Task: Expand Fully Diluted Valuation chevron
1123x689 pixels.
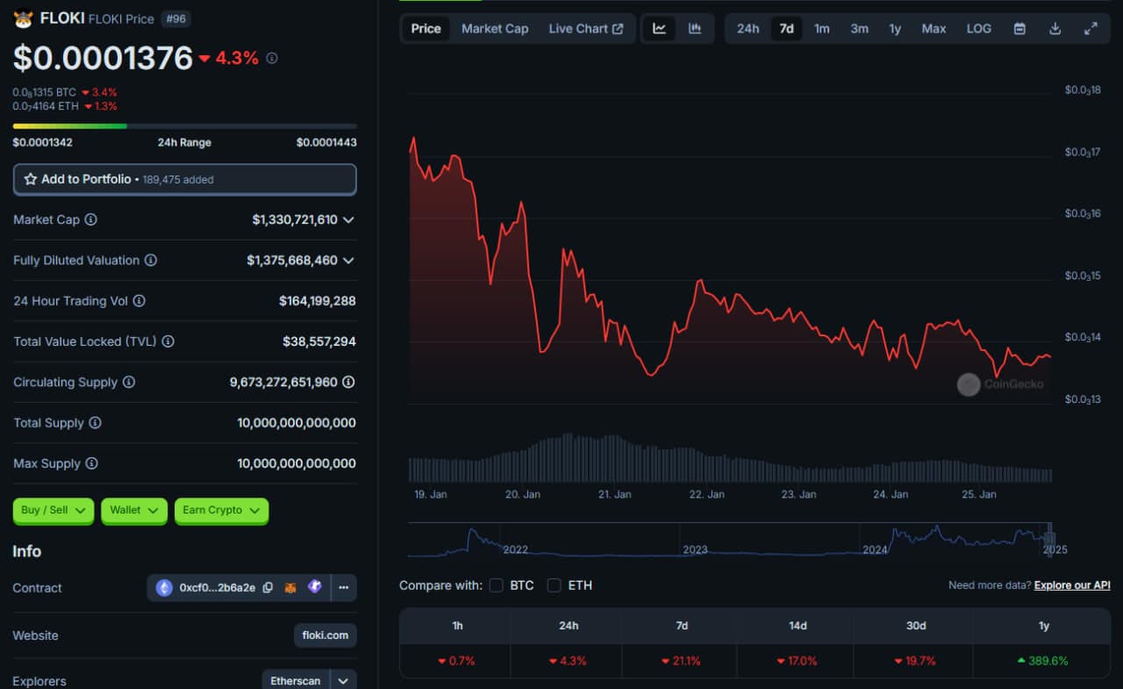Action: (348, 261)
